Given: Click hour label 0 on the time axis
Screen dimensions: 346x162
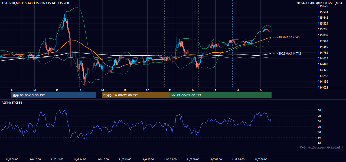Looking at the screenshot, I should click(x=193, y=90).
